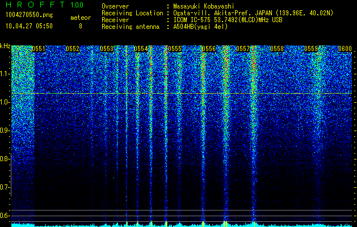Click the kHz axis unit label
The height and width of the screenshot is (227, 357).
pos(5,46)
